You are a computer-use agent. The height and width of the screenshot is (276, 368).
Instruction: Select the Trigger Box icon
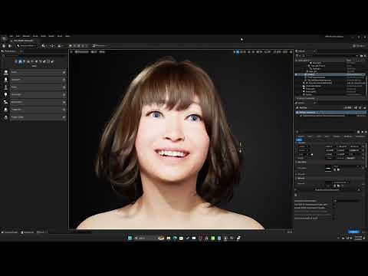5,110
